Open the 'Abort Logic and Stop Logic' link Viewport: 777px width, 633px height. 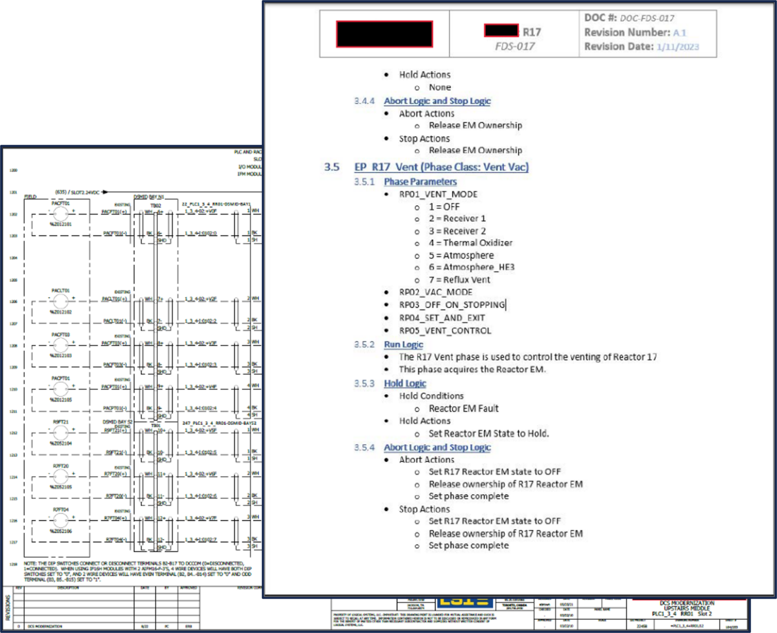436,101
